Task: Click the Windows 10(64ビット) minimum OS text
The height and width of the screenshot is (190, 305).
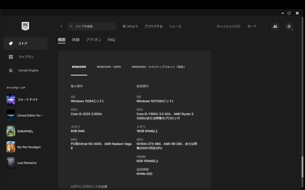Action: coord(87,101)
